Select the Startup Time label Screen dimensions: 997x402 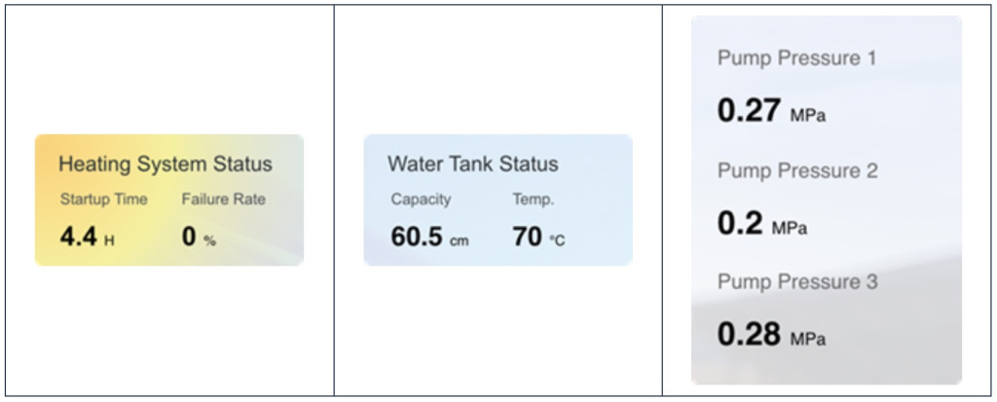click(x=103, y=200)
